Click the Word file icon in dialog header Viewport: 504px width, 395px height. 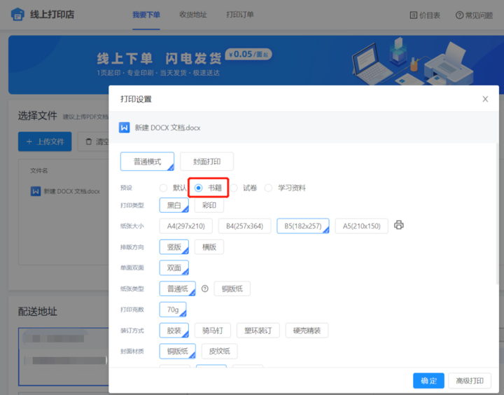[125, 127]
